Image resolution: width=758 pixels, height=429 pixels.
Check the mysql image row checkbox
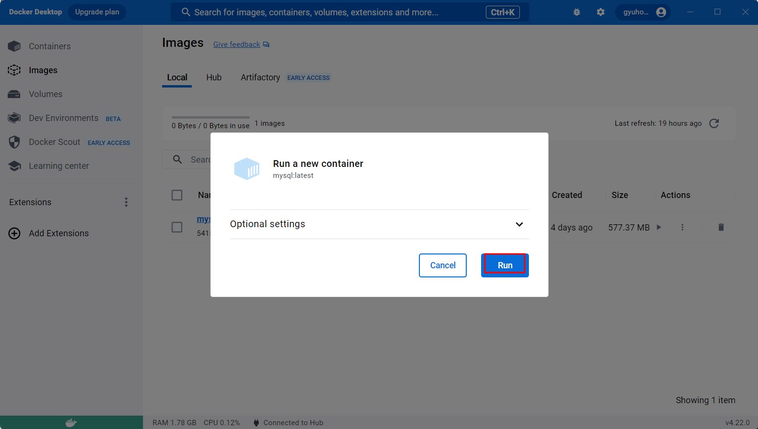point(177,227)
